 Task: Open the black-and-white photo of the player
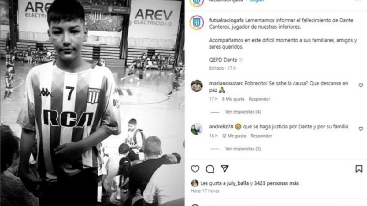92,103
